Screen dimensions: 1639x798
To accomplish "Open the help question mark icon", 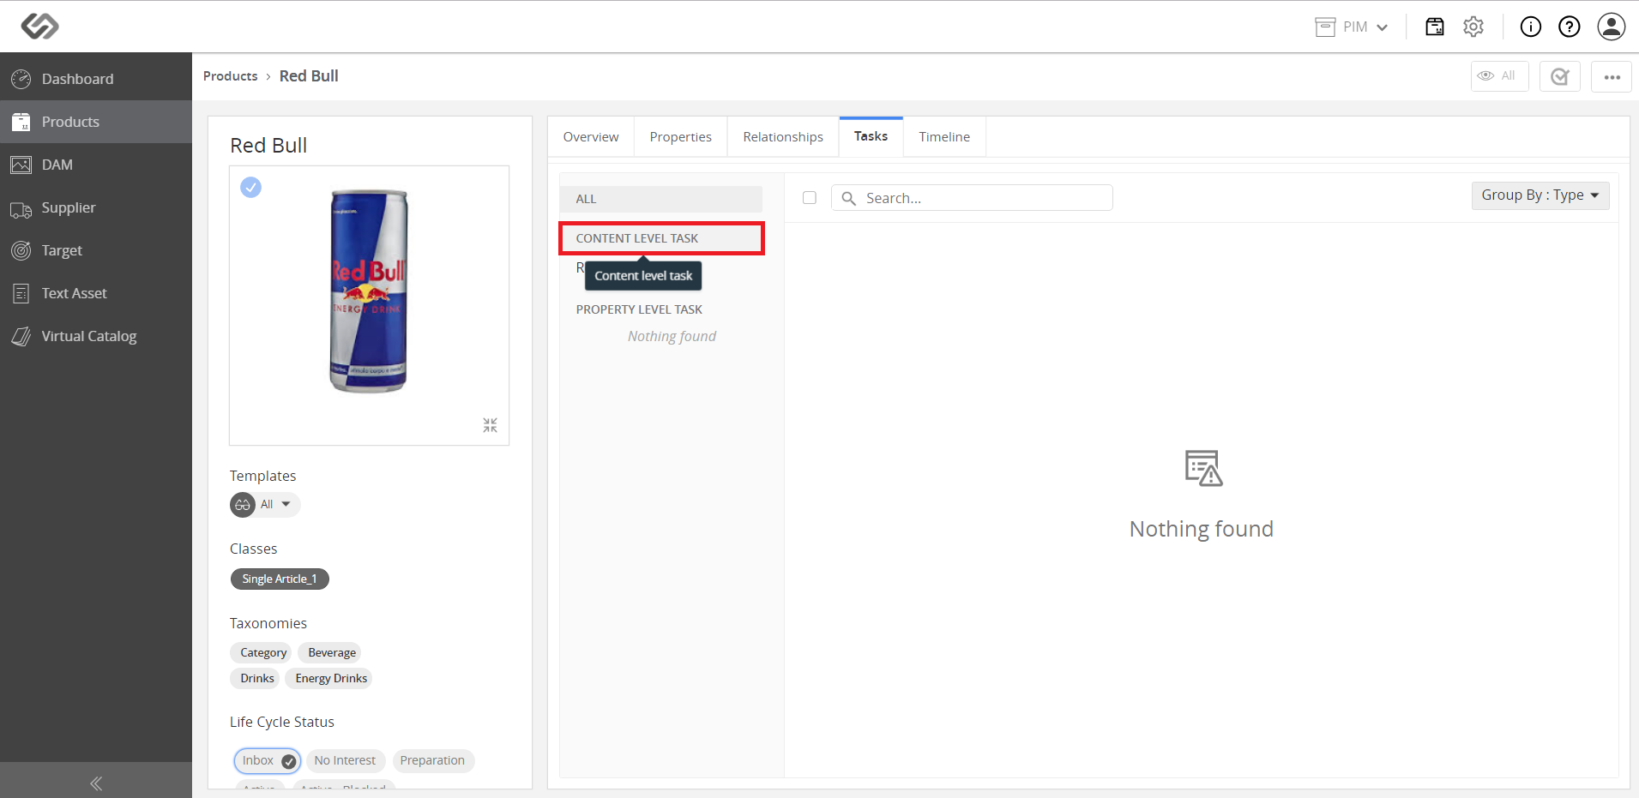I will click(x=1570, y=27).
